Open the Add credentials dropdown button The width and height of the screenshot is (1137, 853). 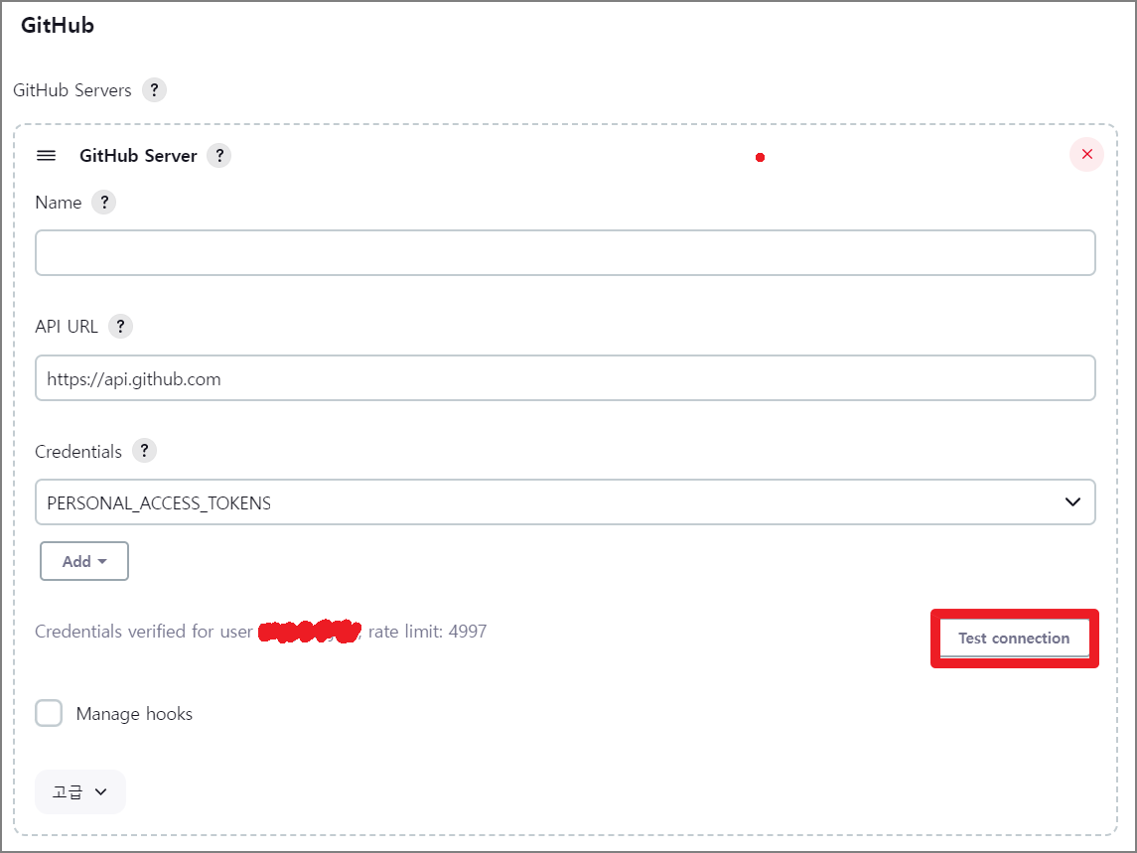(x=84, y=561)
